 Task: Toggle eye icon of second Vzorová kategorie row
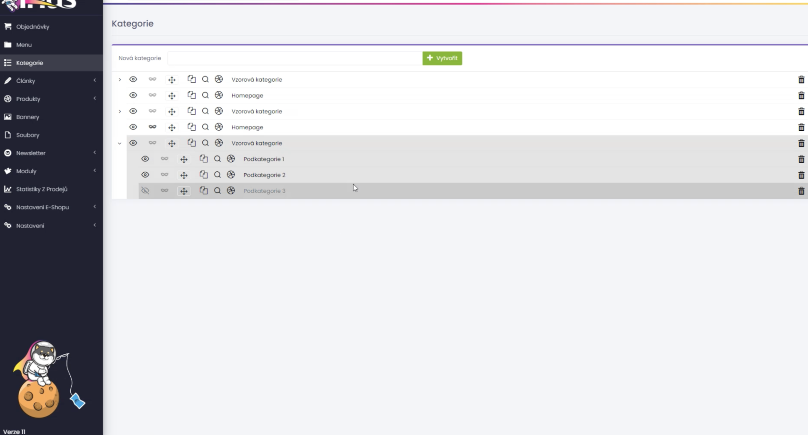click(x=133, y=111)
